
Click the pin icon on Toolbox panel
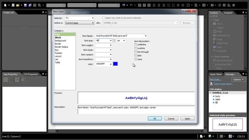243,12
